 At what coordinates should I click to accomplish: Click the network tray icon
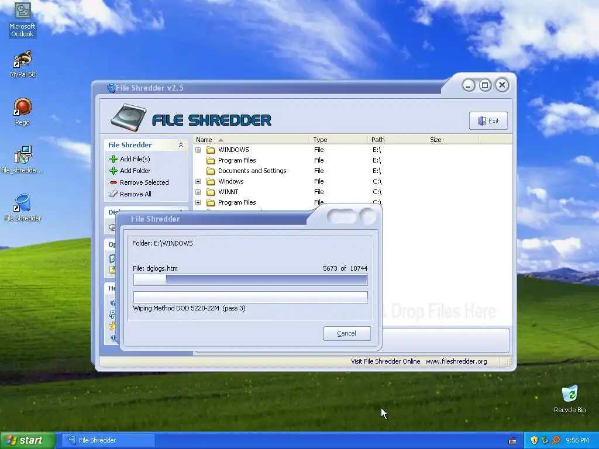click(545, 440)
